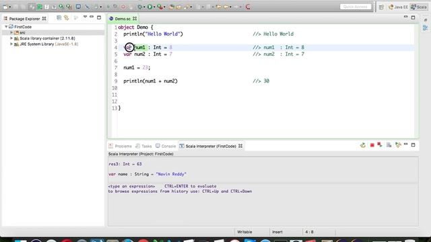Click the Debug bug icon in toolbar
Image resolution: width=431 pixels, height=242 pixels.
tap(139, 7)
